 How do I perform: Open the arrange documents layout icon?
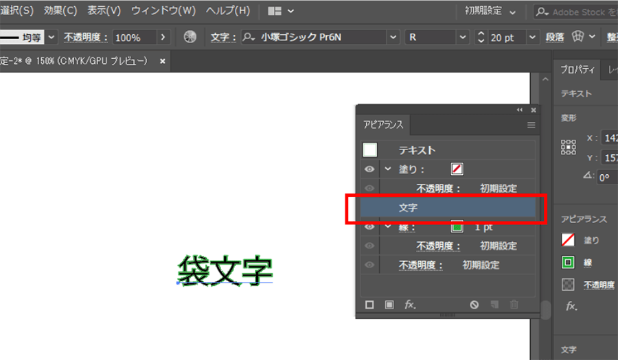point(281,11)
